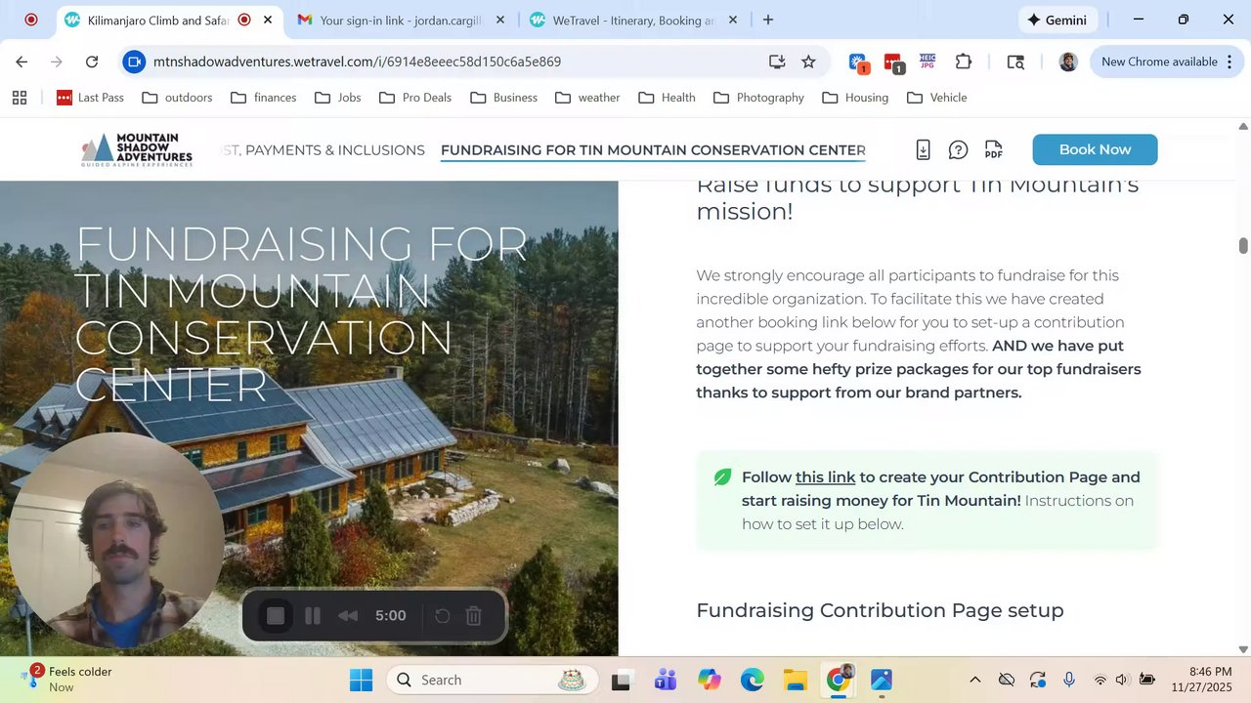
Task: Open the weather widget Feels colder
Action: pos(66,679)
